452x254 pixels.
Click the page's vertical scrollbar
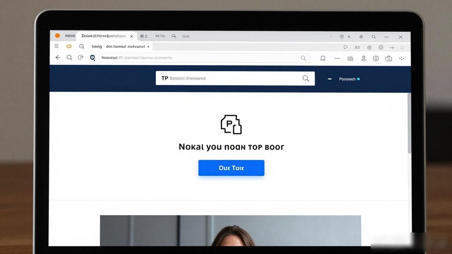pos(409,123)
